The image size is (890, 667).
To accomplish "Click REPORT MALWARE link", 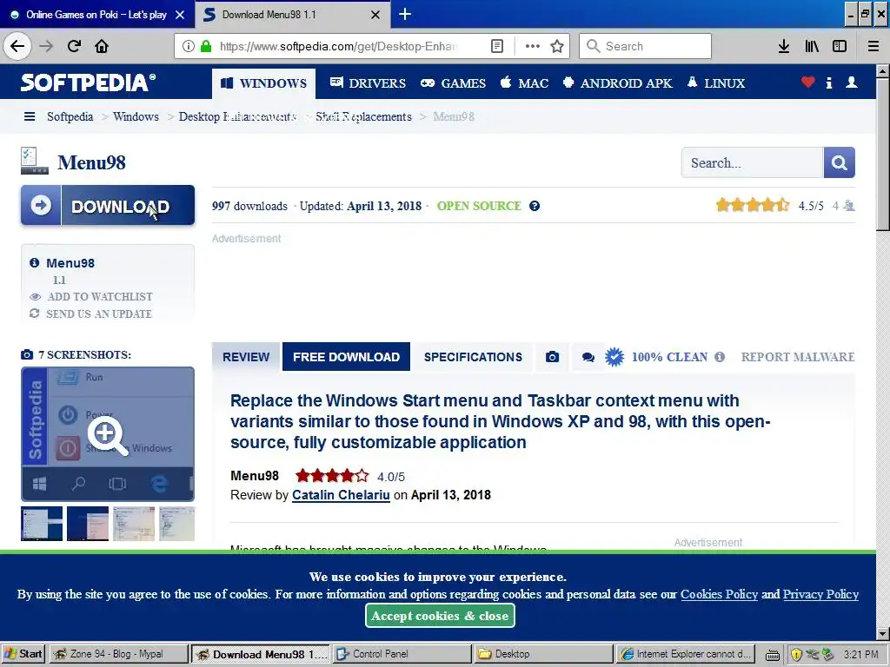I will (x=798, y=357).
